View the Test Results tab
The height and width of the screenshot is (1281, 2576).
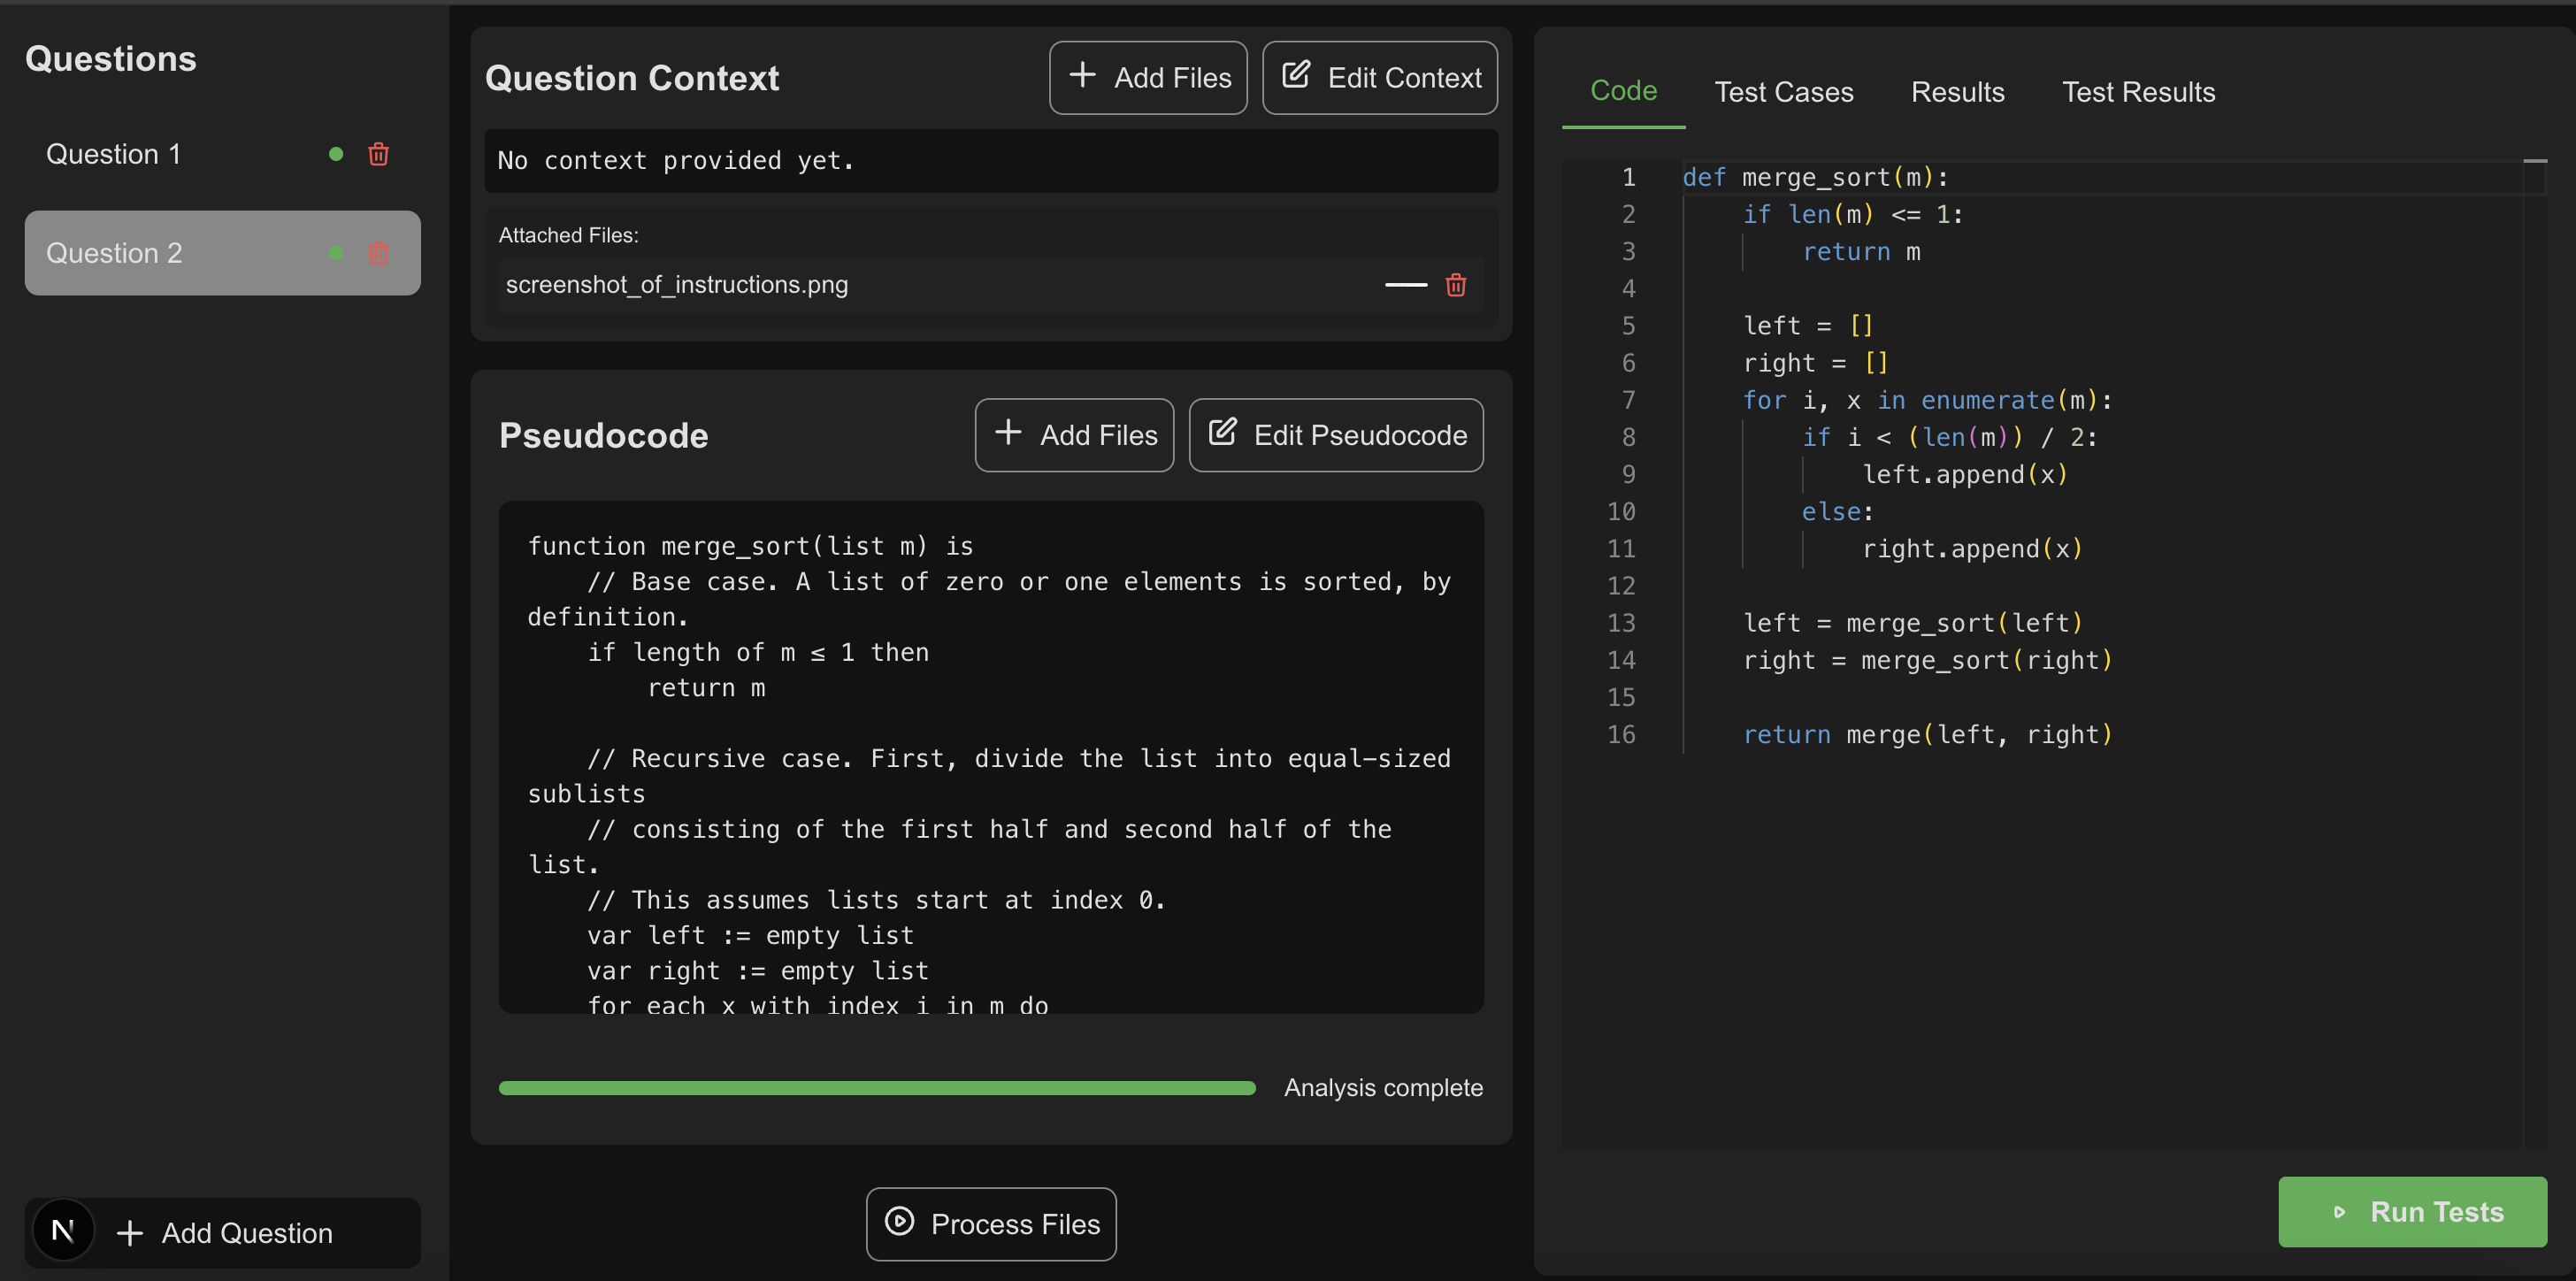[x=2138, y=92]
